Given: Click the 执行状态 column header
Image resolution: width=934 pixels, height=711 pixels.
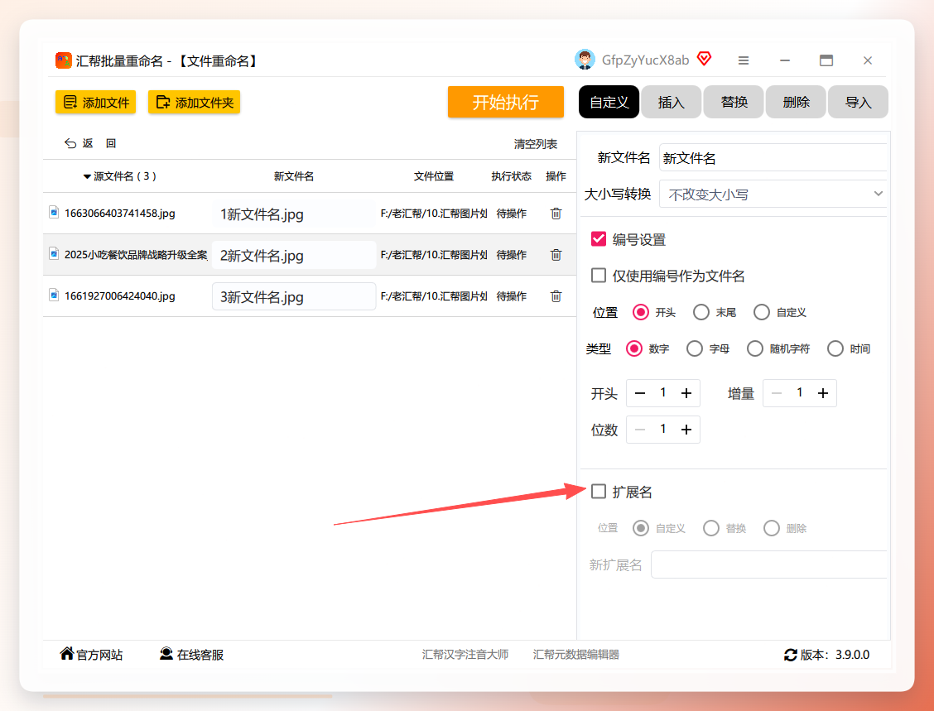Looking at the screenshot, I should tap(511, 176).
